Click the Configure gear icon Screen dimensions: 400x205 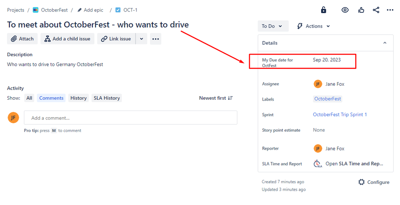362,182
